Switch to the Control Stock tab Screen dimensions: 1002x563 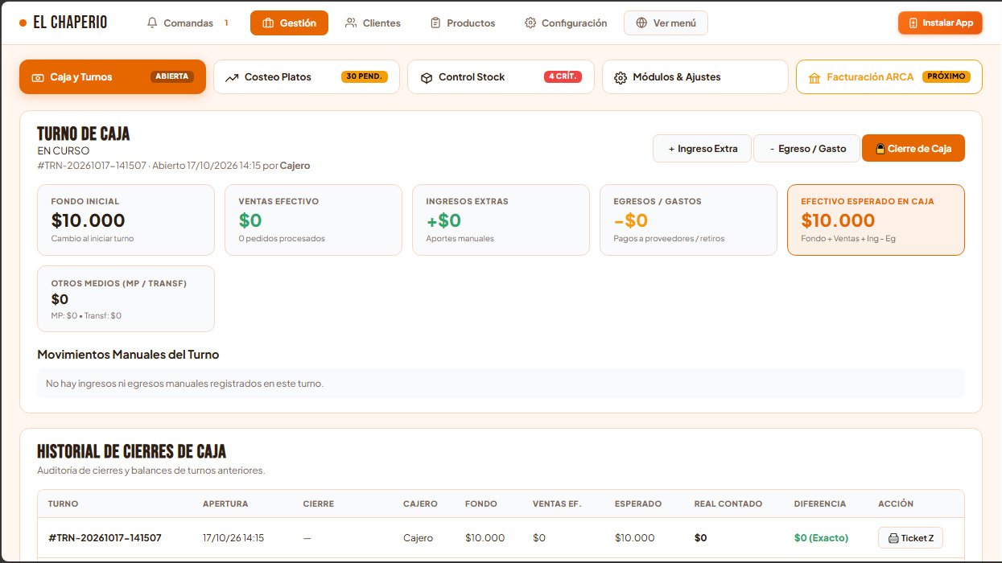(x=501, y=77)
